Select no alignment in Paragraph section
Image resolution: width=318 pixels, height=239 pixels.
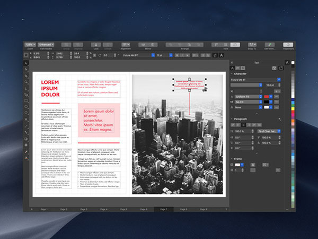point(233,125)
